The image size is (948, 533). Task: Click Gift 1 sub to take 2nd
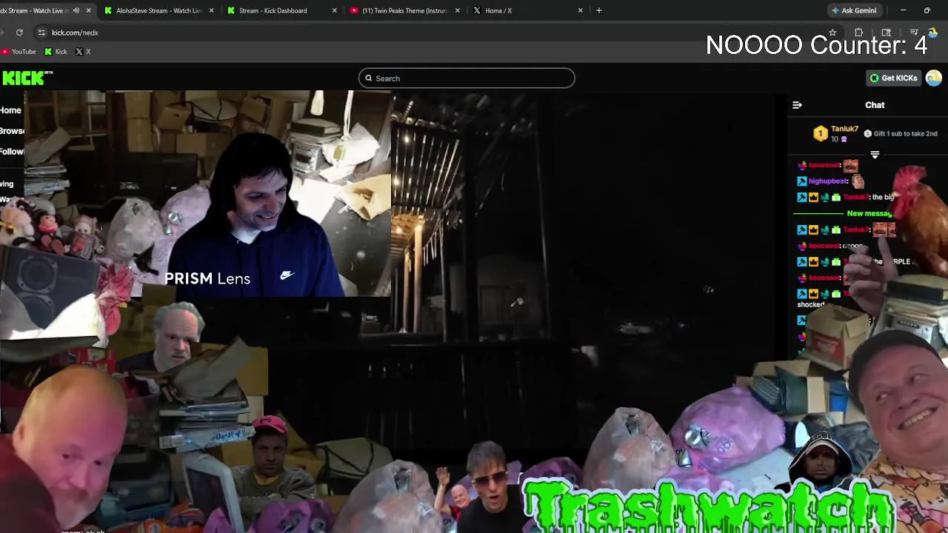pyautogui.click(x=905, y=134)
